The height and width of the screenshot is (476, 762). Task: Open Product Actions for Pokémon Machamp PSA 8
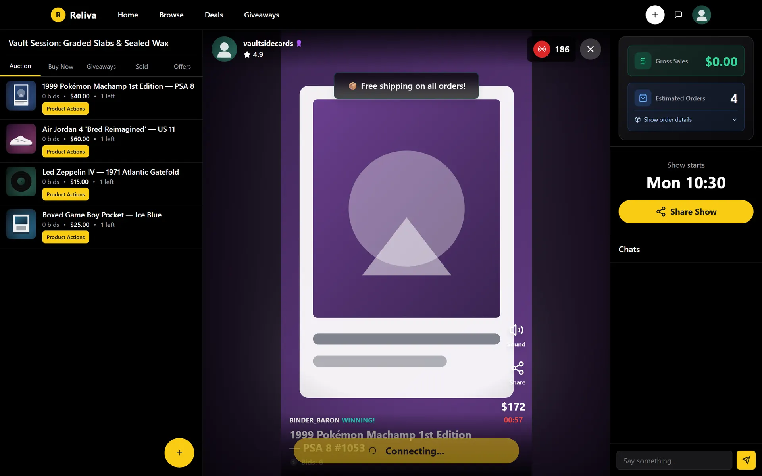tap(65, 109)
